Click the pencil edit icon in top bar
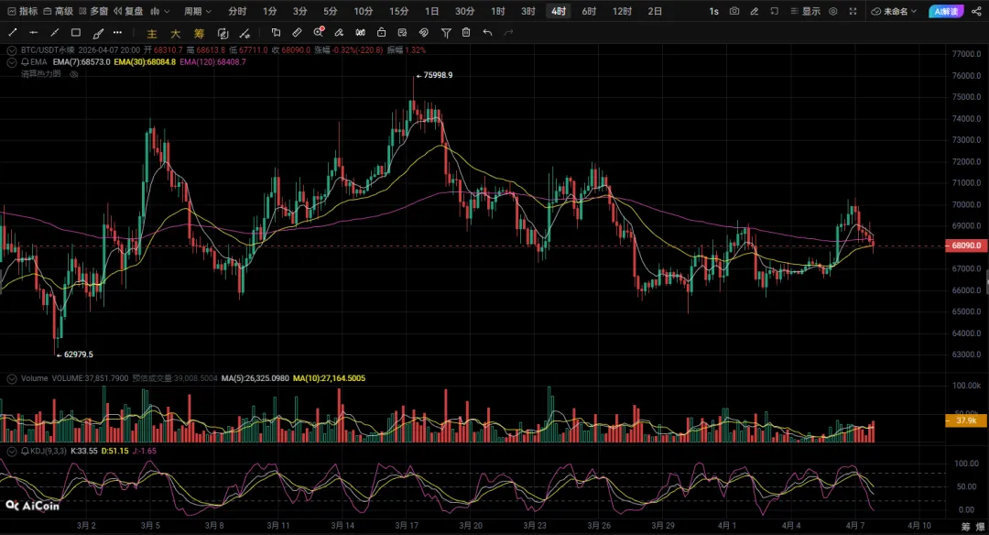The image size is (989, 535). (755, 11)
